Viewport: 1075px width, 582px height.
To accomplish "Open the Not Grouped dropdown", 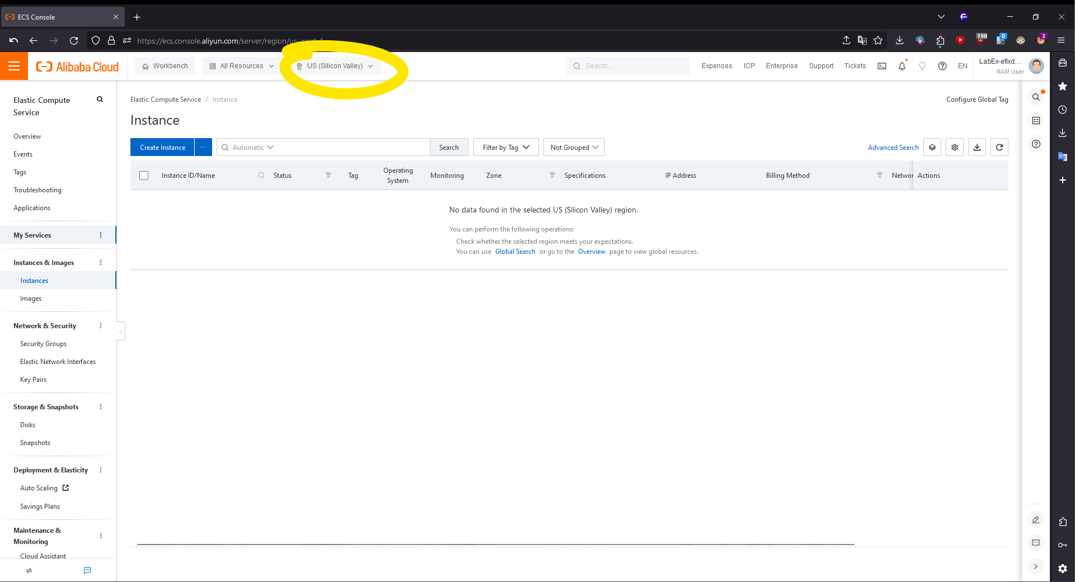I will (x=574, y=148).
